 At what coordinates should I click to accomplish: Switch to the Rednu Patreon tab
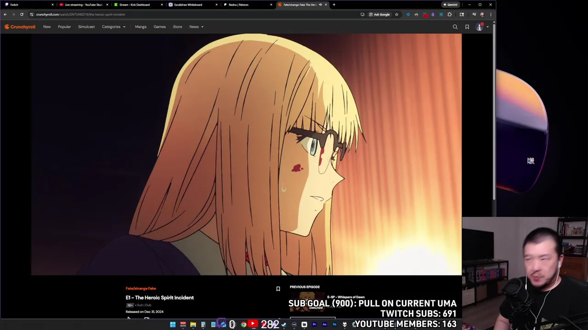[247, 5]
